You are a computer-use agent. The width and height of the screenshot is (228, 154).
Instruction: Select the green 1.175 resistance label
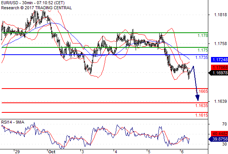(203, 50)
